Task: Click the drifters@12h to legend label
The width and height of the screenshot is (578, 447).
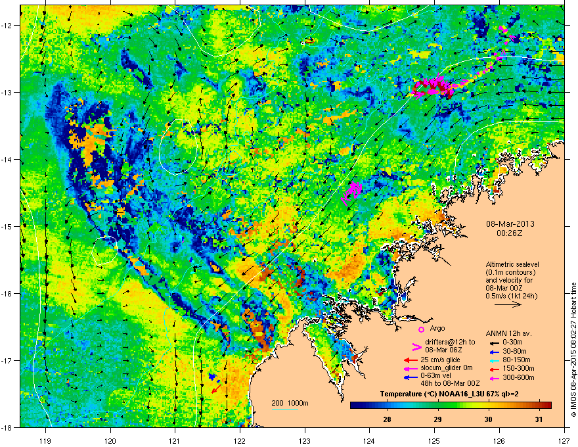Action: 450,342
